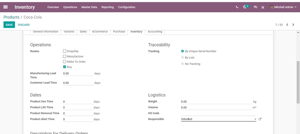
Task: Open the apps grid menu icon
Action: pos(5,7)
